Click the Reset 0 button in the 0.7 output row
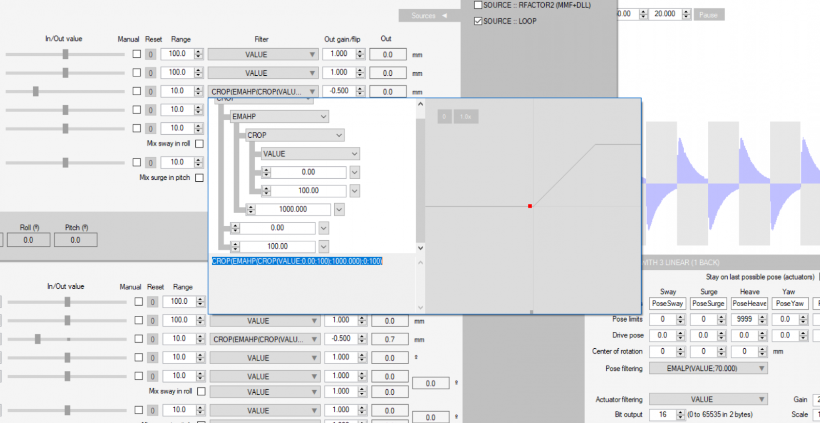Image resolution: width=820 pixels, height=423 pixels. click(x=152, y=339)
